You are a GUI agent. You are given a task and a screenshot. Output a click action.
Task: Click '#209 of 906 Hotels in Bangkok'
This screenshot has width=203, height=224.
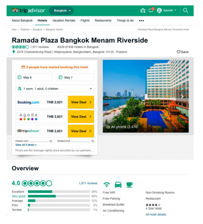pos(78,47)
